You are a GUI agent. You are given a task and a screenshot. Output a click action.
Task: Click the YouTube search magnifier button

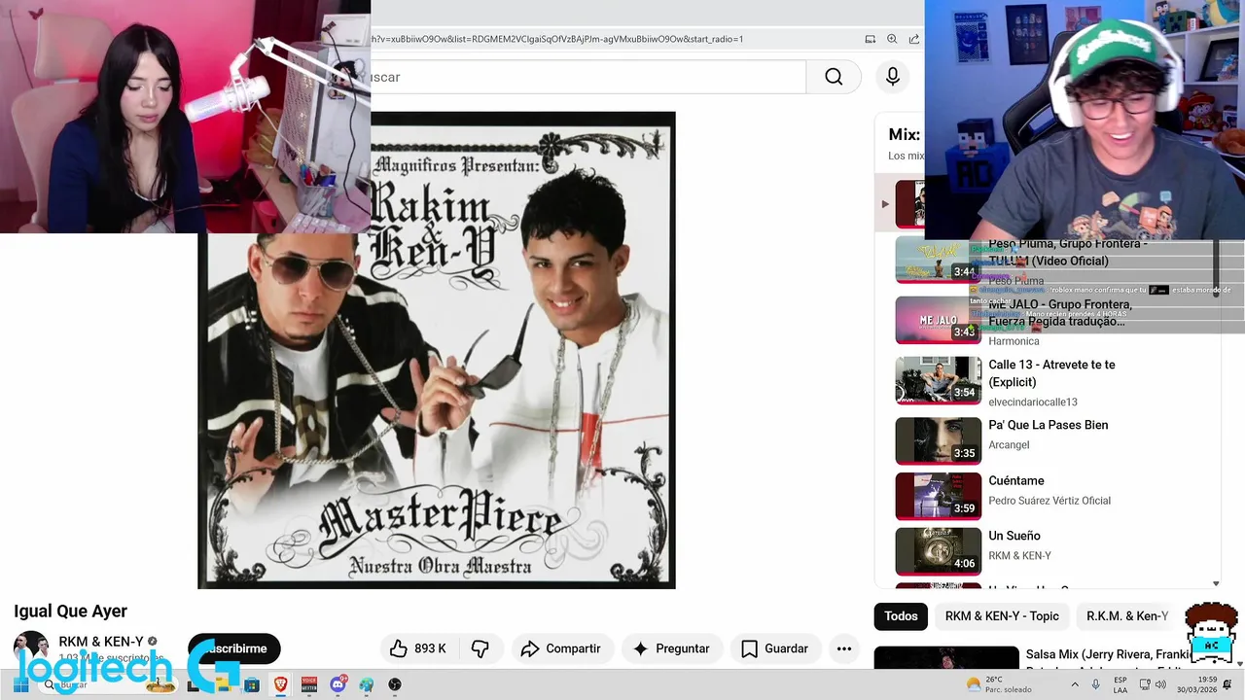click(834, 77)
